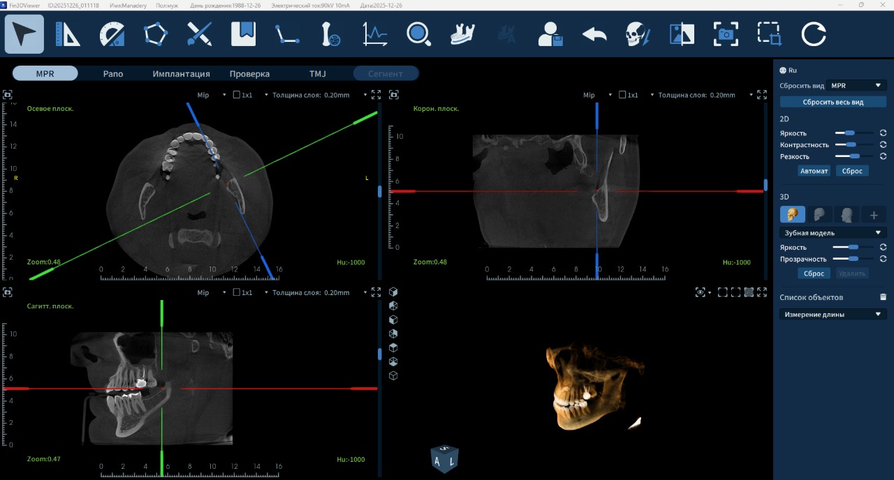
Task: Open the Зубная модель dropdown
Action: (833, 232)
